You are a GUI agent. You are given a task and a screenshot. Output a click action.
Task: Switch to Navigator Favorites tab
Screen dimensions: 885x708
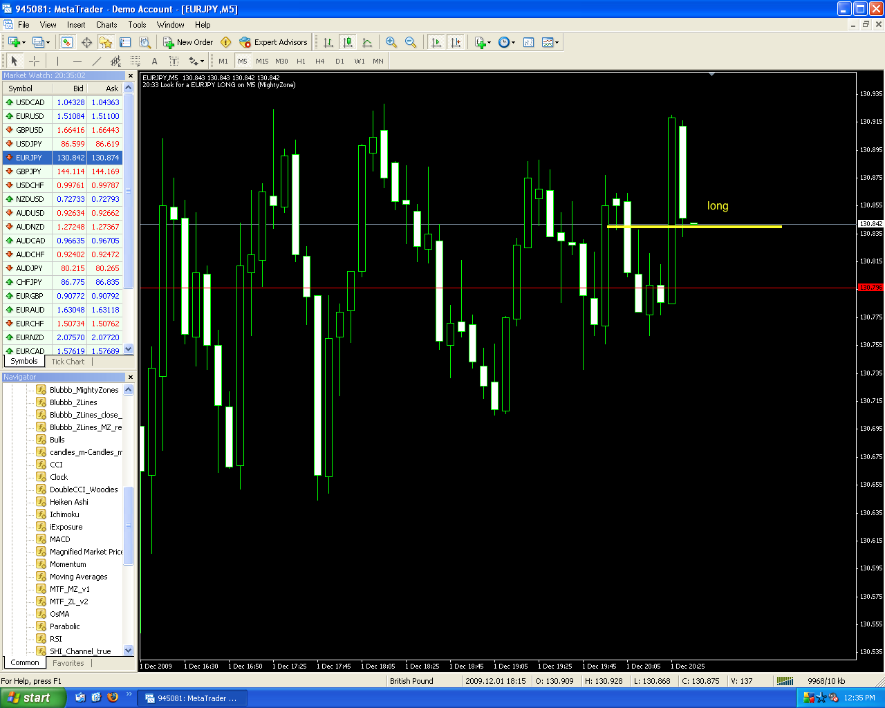coord(68,663)
